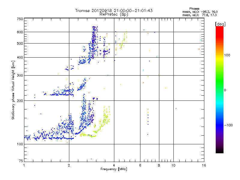The height and width of the screenshot is (180, 240).
Task: Click the y-axis label 100
Action: [x=20, y=144]
